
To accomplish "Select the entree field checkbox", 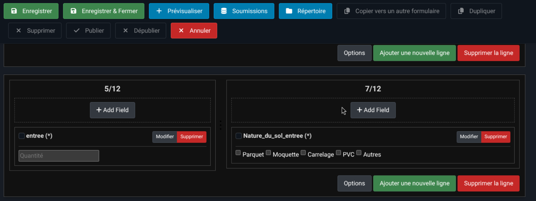I will (22, 136).
